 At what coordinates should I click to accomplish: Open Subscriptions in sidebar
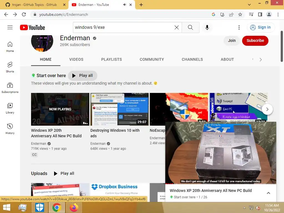10,88
